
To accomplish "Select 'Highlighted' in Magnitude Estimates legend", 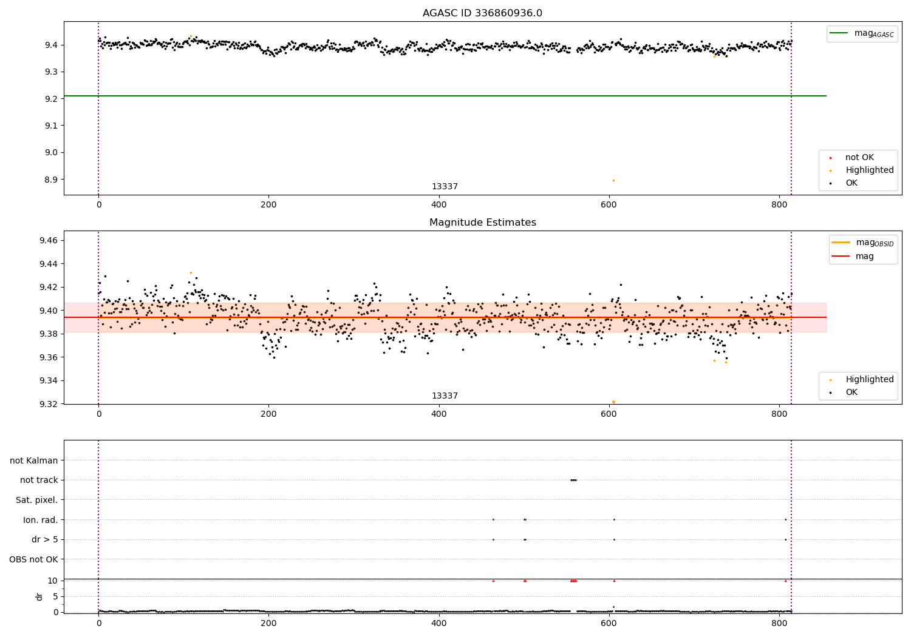I will tap(861, 380).
